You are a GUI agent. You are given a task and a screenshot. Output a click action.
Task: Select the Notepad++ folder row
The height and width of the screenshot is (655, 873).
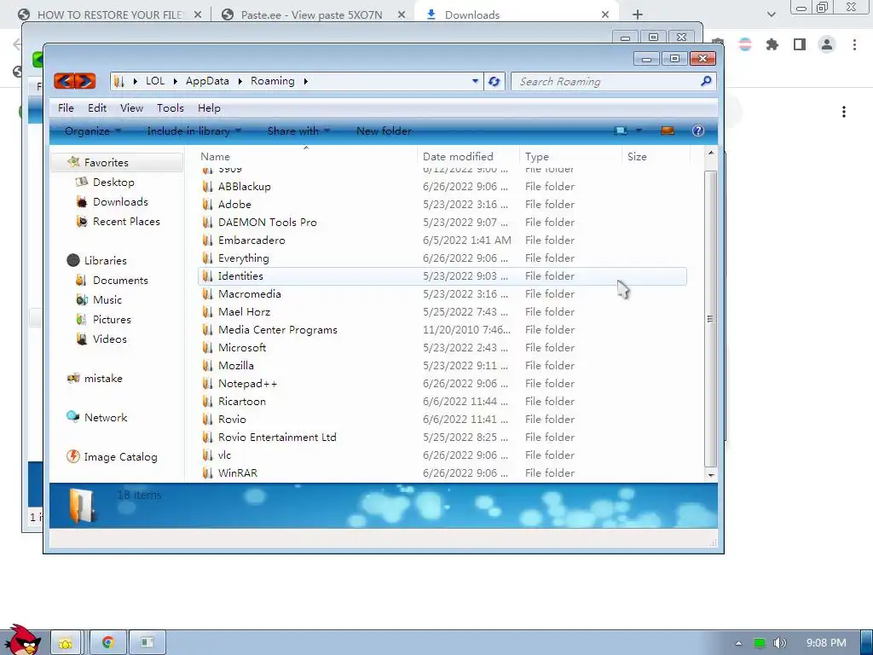442,384
